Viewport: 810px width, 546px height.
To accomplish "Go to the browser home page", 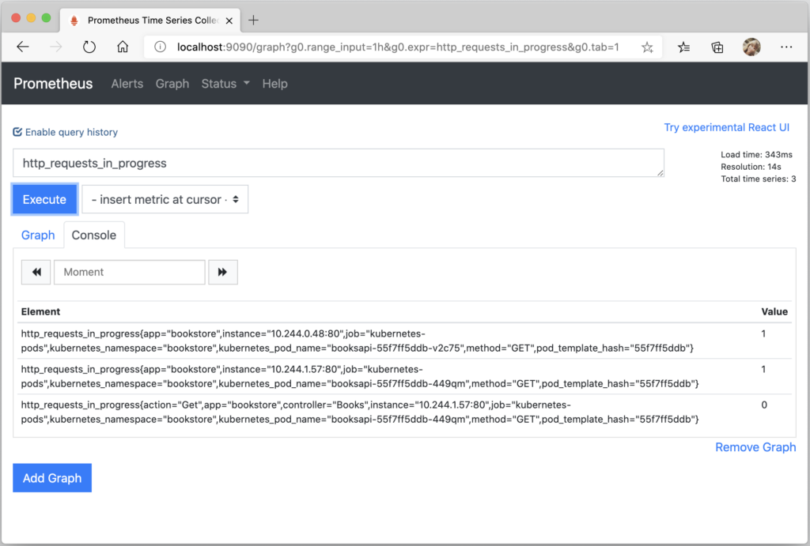I will (123, 47).
